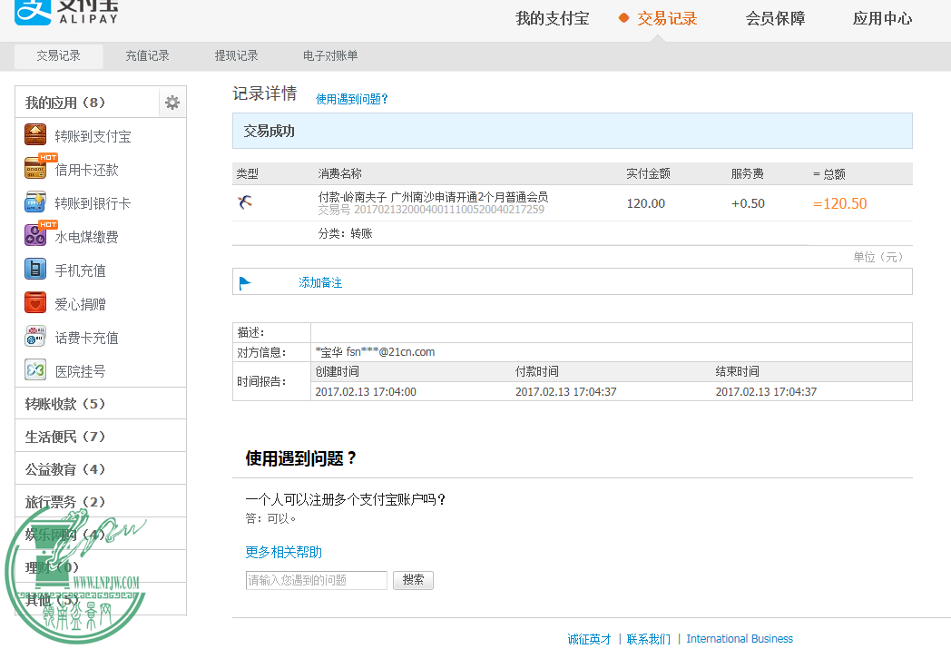Open the credit card repayment icon (信用卡还款)

[x=35, y=169]
